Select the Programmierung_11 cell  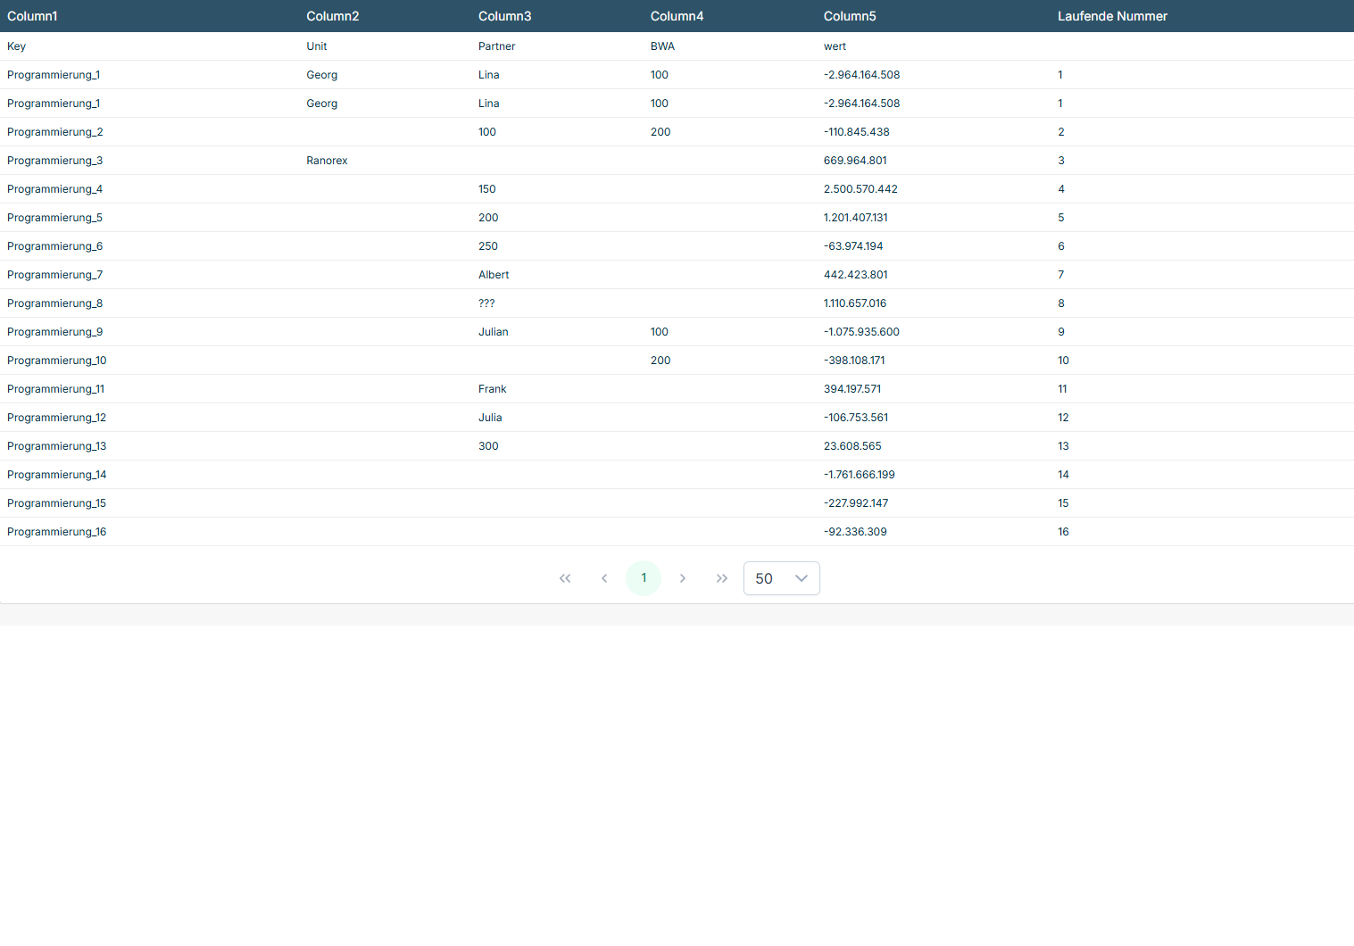[x=56, y=389]
